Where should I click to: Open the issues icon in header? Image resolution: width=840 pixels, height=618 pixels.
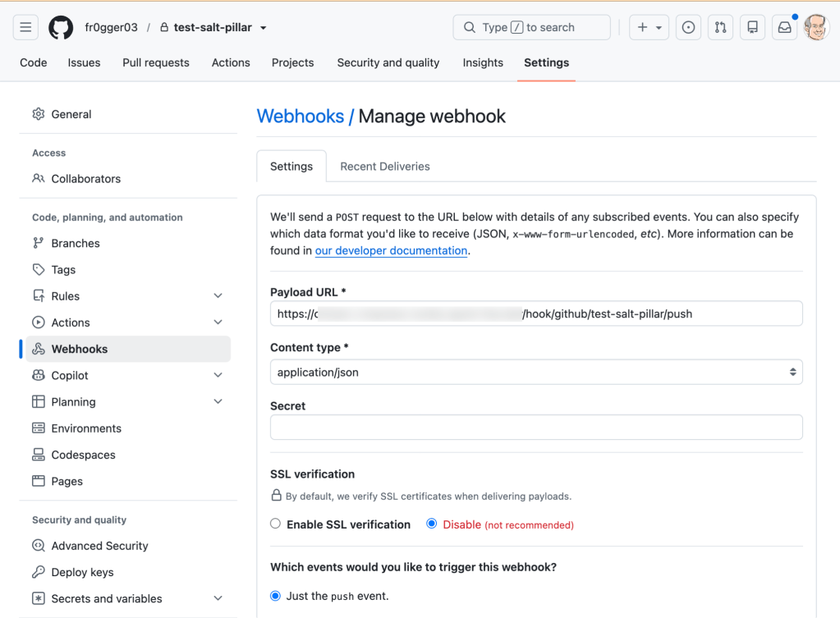(688, 27)
